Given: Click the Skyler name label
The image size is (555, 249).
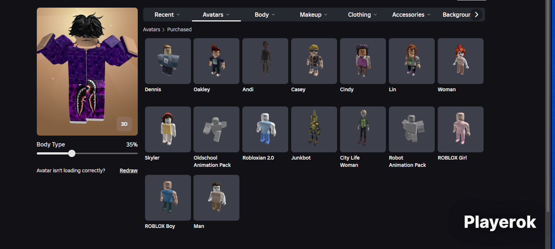Looking at the screenshot, I should click(x=152, y=158).
